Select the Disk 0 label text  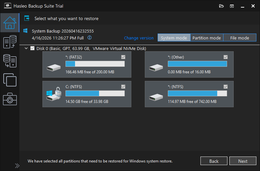tap(91, 49)
